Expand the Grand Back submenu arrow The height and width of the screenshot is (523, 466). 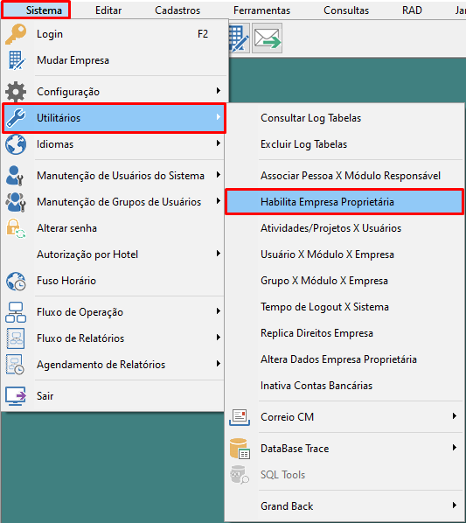pos(455,506)
